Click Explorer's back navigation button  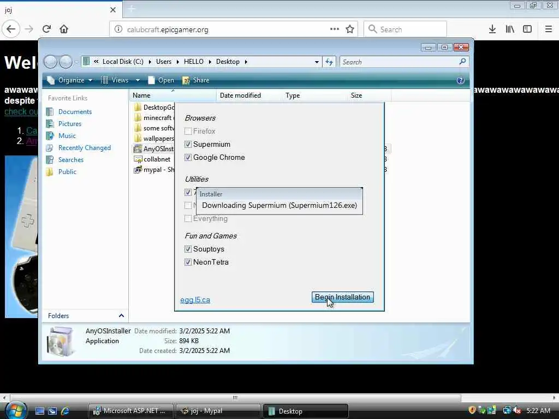[51, 62]
